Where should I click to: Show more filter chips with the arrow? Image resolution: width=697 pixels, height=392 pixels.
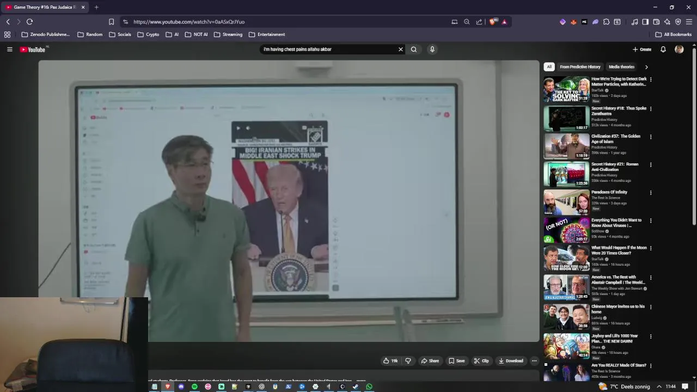point(646,67)
